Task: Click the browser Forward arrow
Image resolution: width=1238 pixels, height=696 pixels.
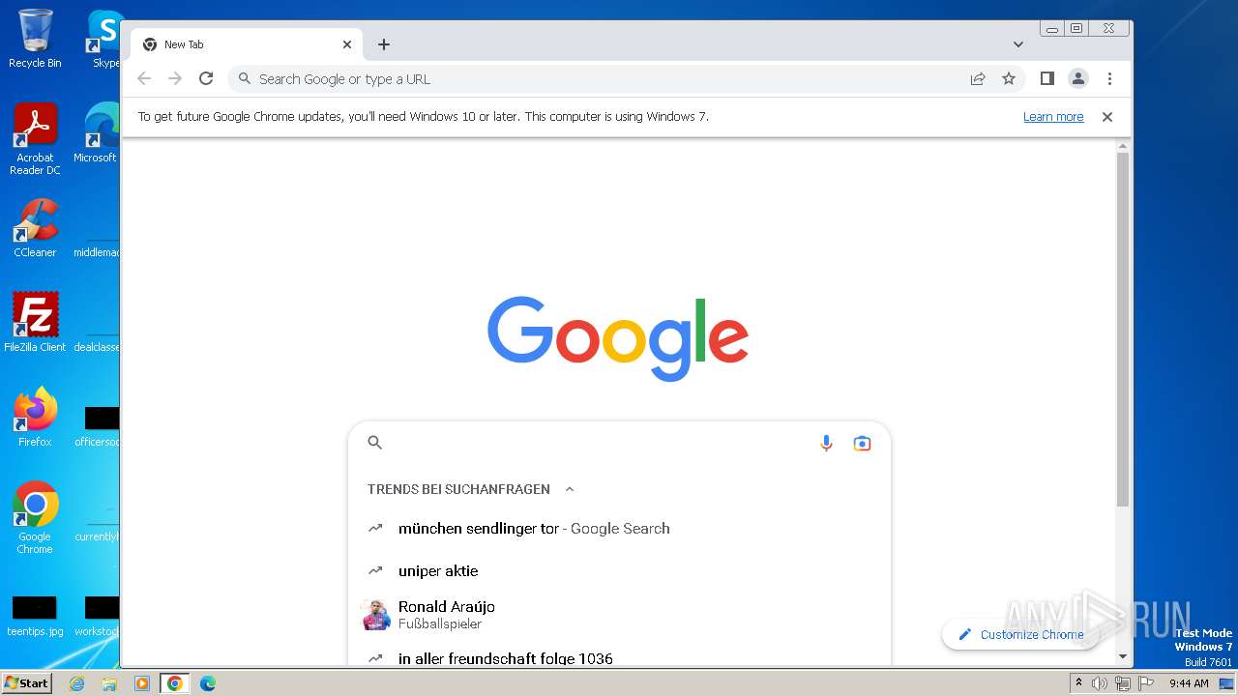Action: [x=175, y=79]
